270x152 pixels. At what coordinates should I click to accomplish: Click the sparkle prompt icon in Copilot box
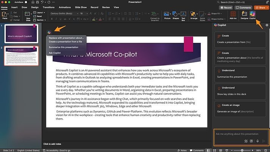pyautogui.click(x=246, y=141)
